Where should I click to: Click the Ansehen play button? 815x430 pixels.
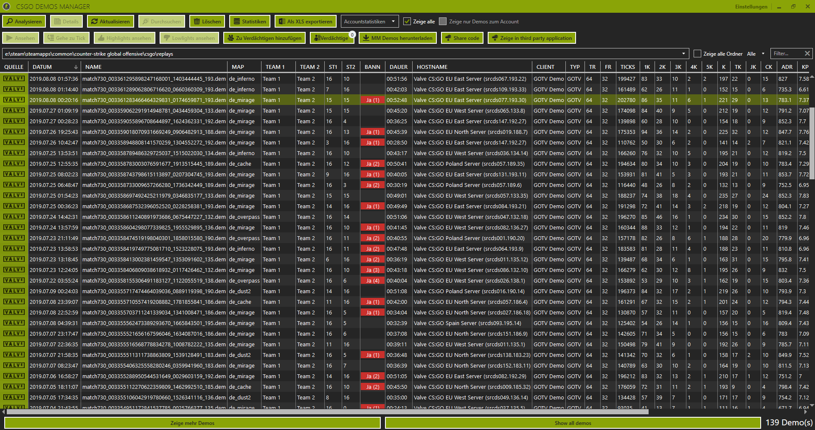coord(20,38)
